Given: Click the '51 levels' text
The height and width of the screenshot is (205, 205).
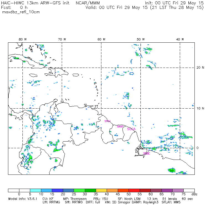Looking at the screenshot, I should [x=170, y=199].
